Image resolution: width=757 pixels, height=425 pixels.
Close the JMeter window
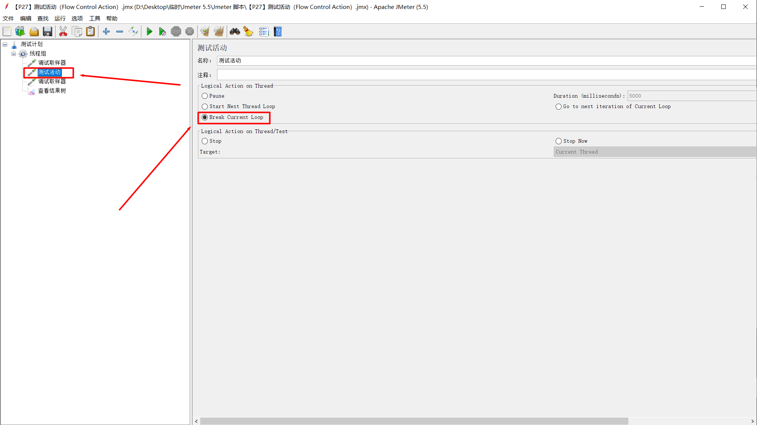pos(745,7)
